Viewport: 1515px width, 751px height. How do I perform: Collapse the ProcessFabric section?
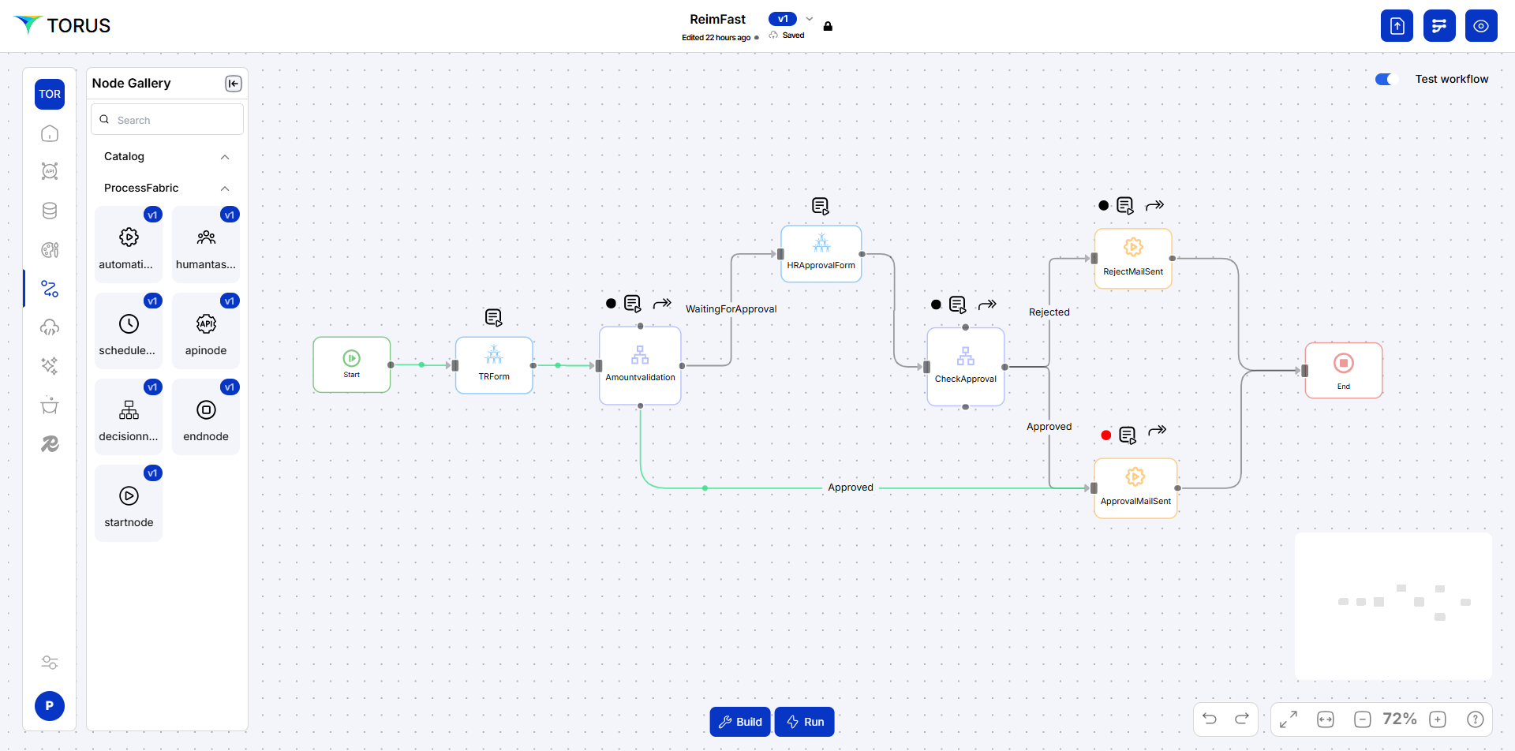pyautogui.click(x=225, y=189)
